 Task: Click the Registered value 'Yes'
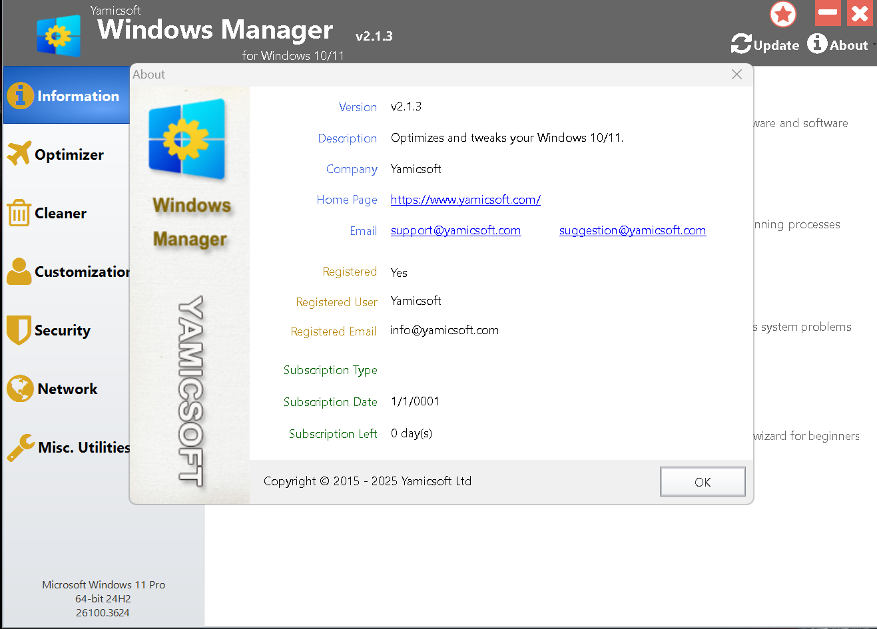click(399, 273)
